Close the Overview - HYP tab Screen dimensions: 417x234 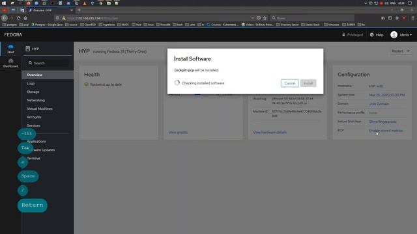coord(71,10)
